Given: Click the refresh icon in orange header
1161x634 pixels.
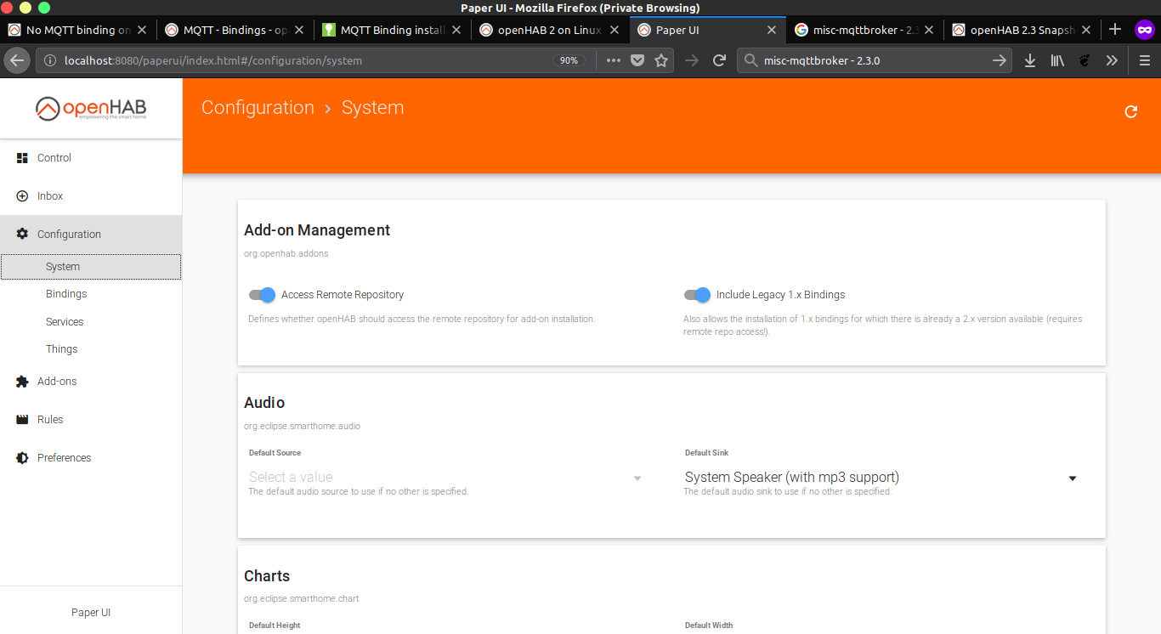Looking at the screenshot, I should (1130, 111).
